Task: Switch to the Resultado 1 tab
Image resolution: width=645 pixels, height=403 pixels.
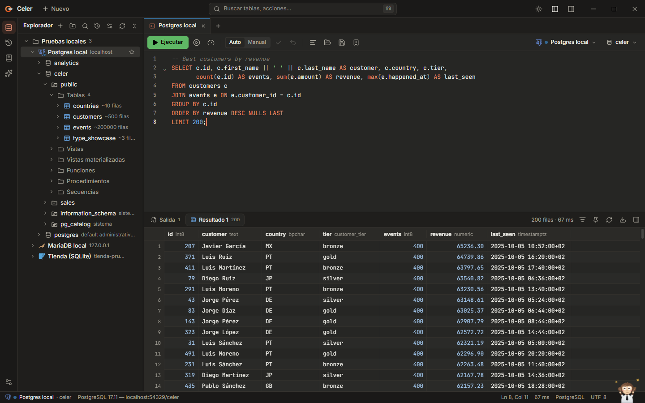Action: (x=215, y=220)
